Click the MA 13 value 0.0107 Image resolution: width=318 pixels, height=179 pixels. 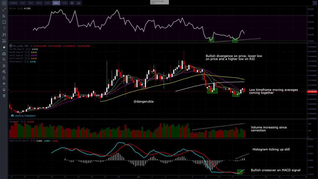[34, 58]
